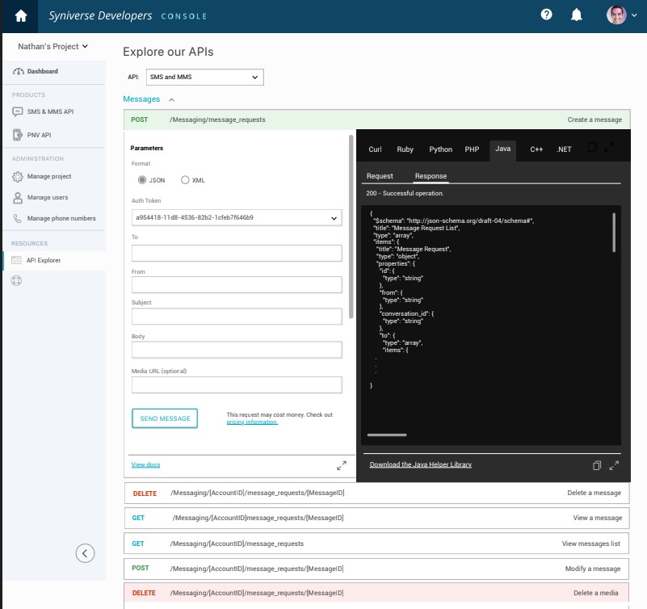Expand the parameters panel beside View docs
The height and width of the screenshot is (609, 647).
tap(342, 465)
